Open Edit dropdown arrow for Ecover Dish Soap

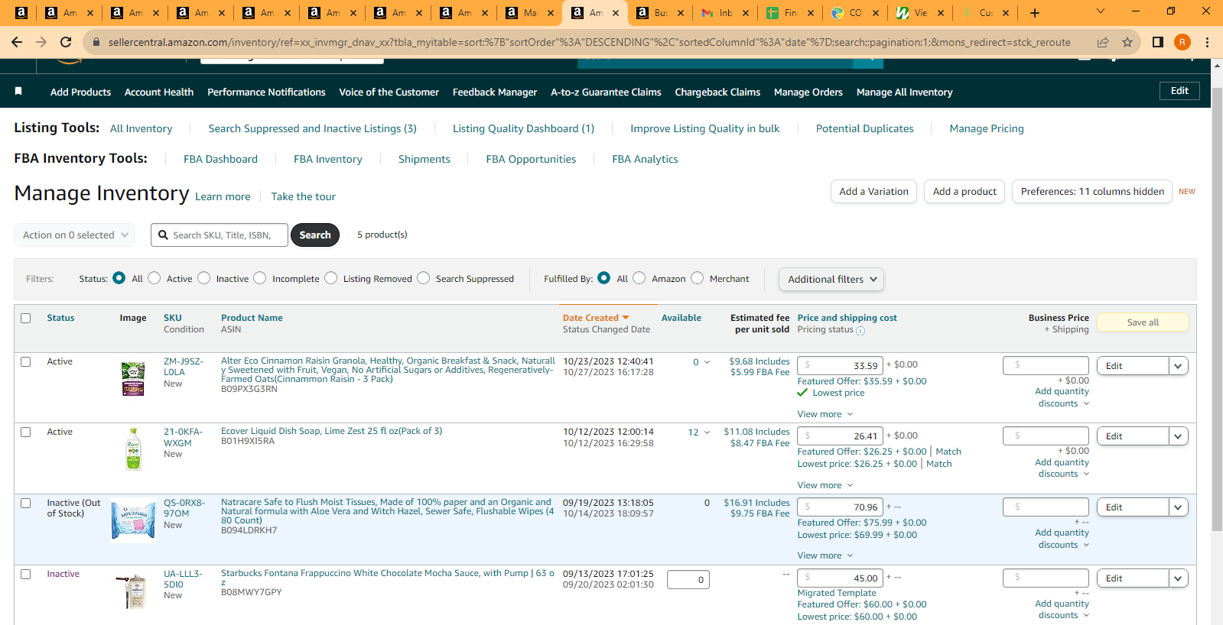tap(1179, 436)
